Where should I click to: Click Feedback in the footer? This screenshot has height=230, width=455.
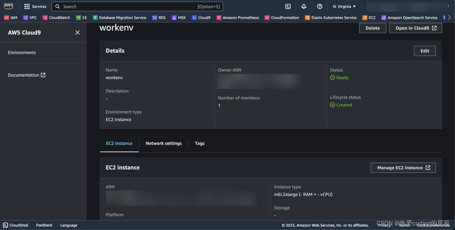pyautogui.click(x=44, y=225)
